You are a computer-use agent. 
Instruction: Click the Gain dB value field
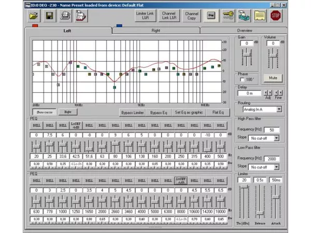tap(247, 43)
